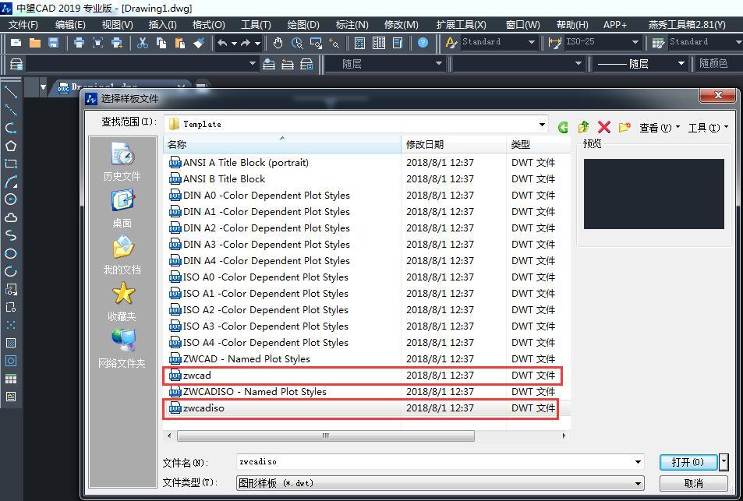Viewport: 743px width, 501px height.
Task: Expand the text style Standard dropdown
Action: pos(531,43)
